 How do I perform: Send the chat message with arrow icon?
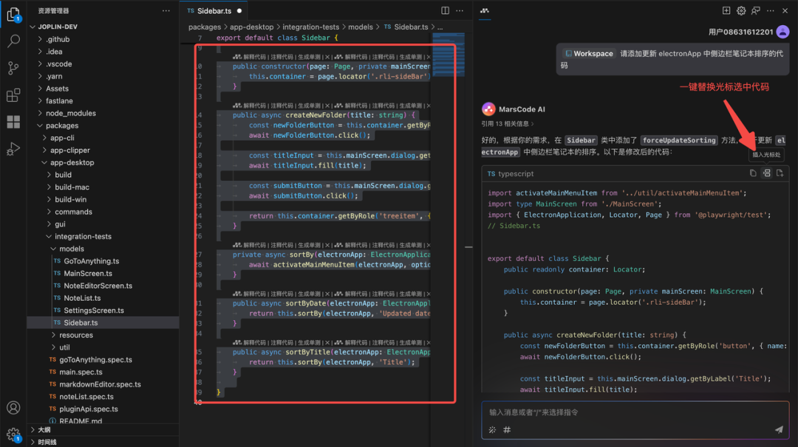(x=778, y=429)
